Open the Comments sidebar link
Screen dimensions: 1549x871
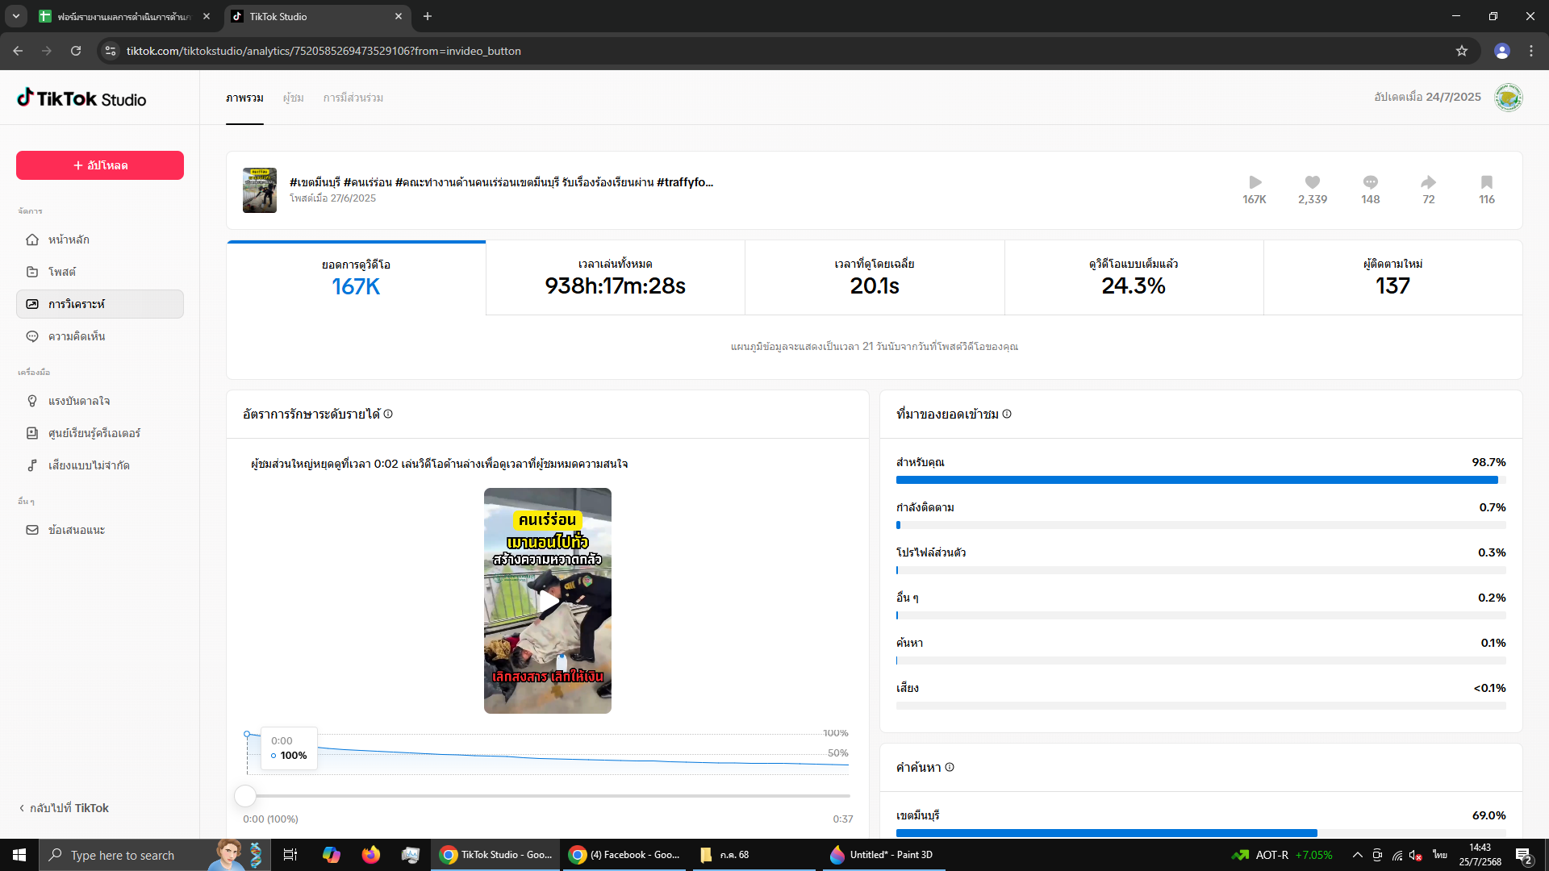(100, 336)
